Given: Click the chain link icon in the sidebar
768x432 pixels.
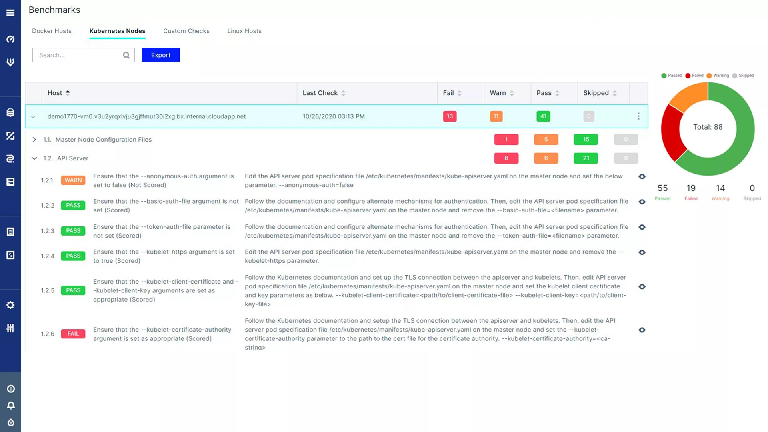Looking at the screenshot, I should point(10,159).
